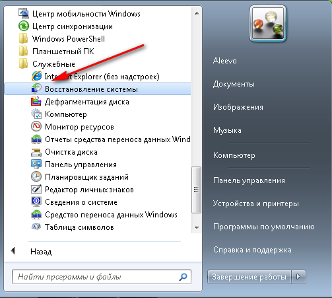Click the search magnifier icon
This screenshot has height=298, width=332.
[183, 277]
